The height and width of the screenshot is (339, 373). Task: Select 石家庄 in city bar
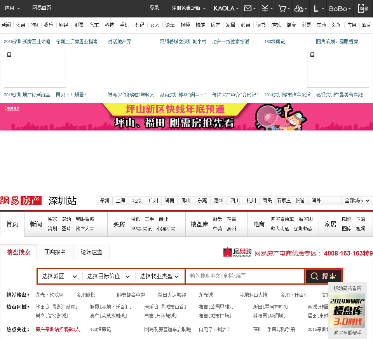pyautogui.click(x=284, y=201)
